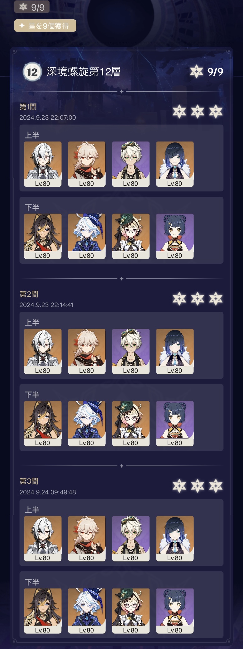Click the 第2間 chamber heading
The height and width of the screenshot is (649, 243).
[29, 294]
